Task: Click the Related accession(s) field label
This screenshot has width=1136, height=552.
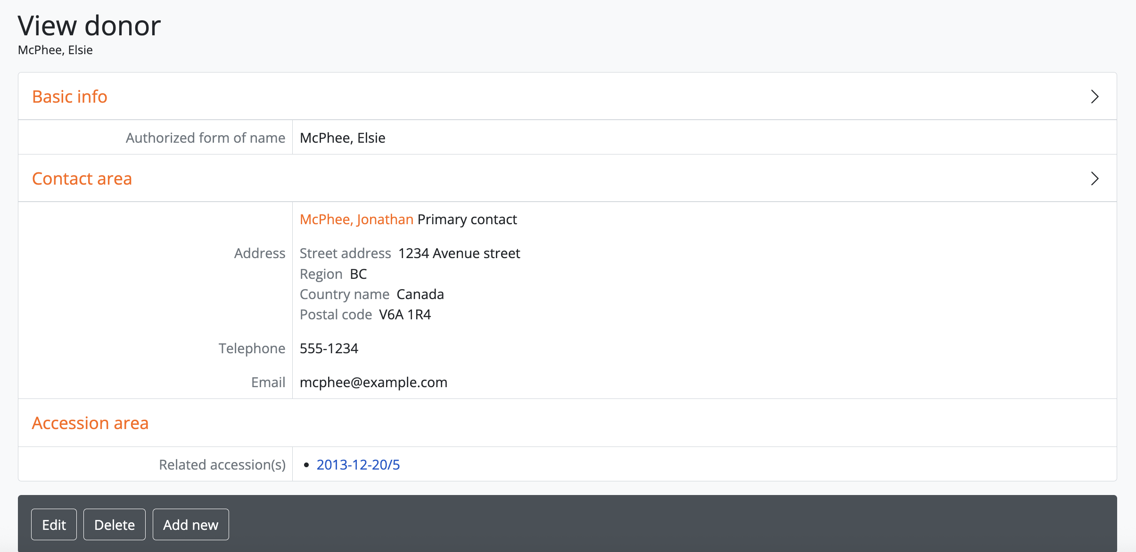Action: click(x=222, y=465)
